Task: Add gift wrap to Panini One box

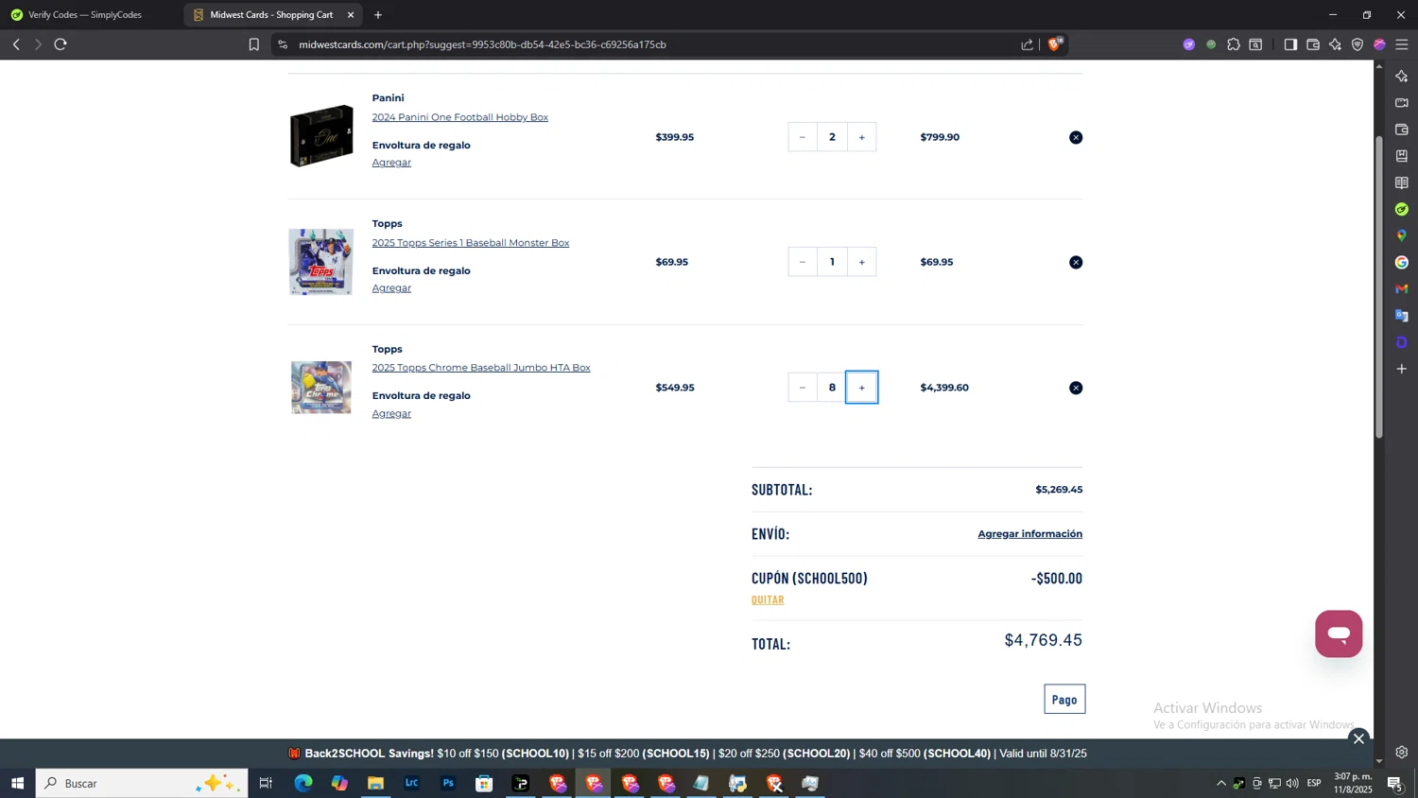Action: coord(391,163)
